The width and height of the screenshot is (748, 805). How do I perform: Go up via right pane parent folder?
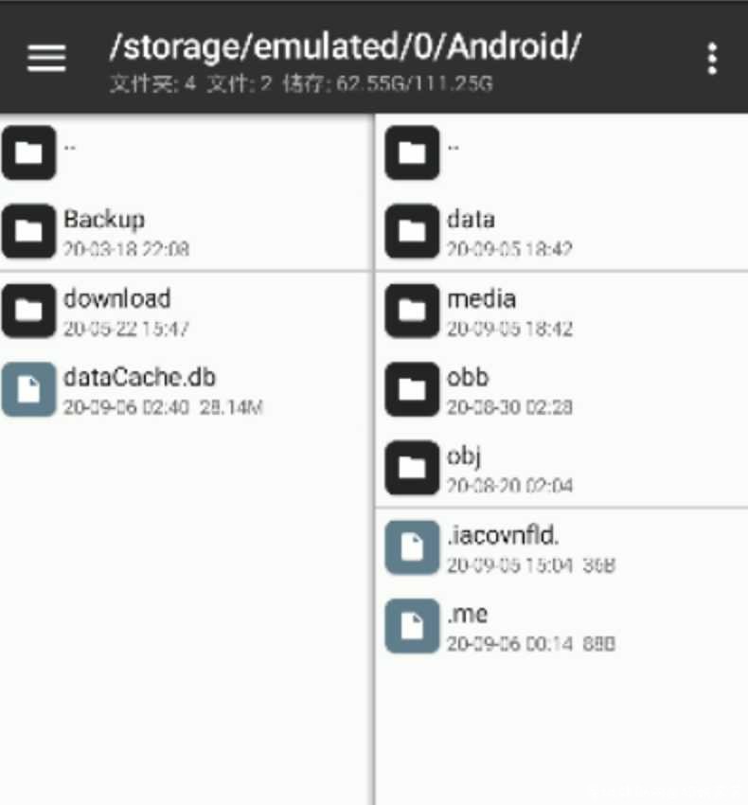coord(562,152)
